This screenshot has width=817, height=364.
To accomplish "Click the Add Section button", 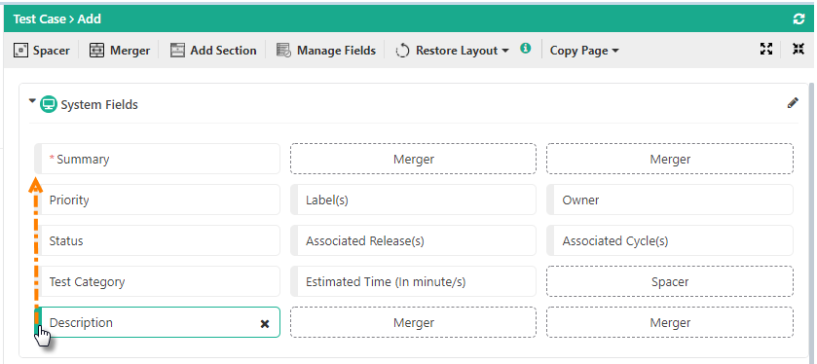I will pyautogui.click(x=213, y=51).
